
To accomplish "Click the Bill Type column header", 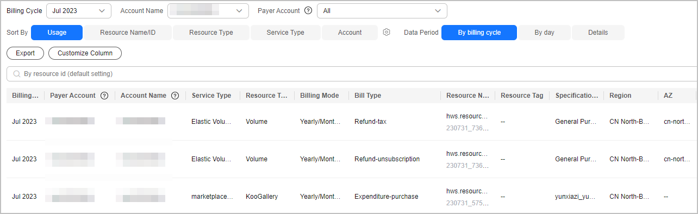I will 367,96.
